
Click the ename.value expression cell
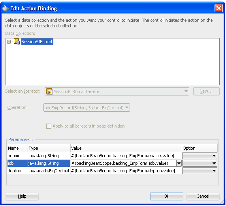point(126,156)
